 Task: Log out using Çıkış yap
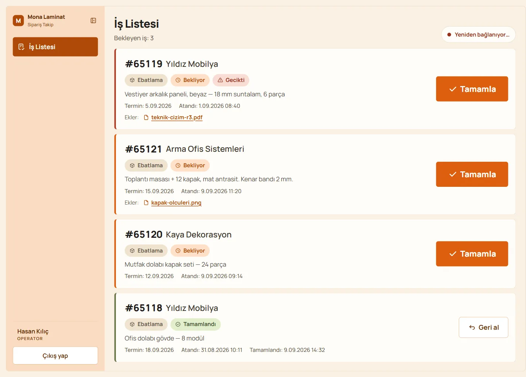55,356
